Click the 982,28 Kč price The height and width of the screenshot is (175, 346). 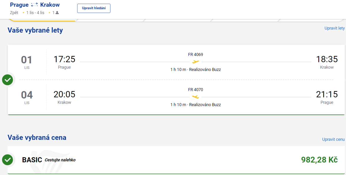[319, 160]
